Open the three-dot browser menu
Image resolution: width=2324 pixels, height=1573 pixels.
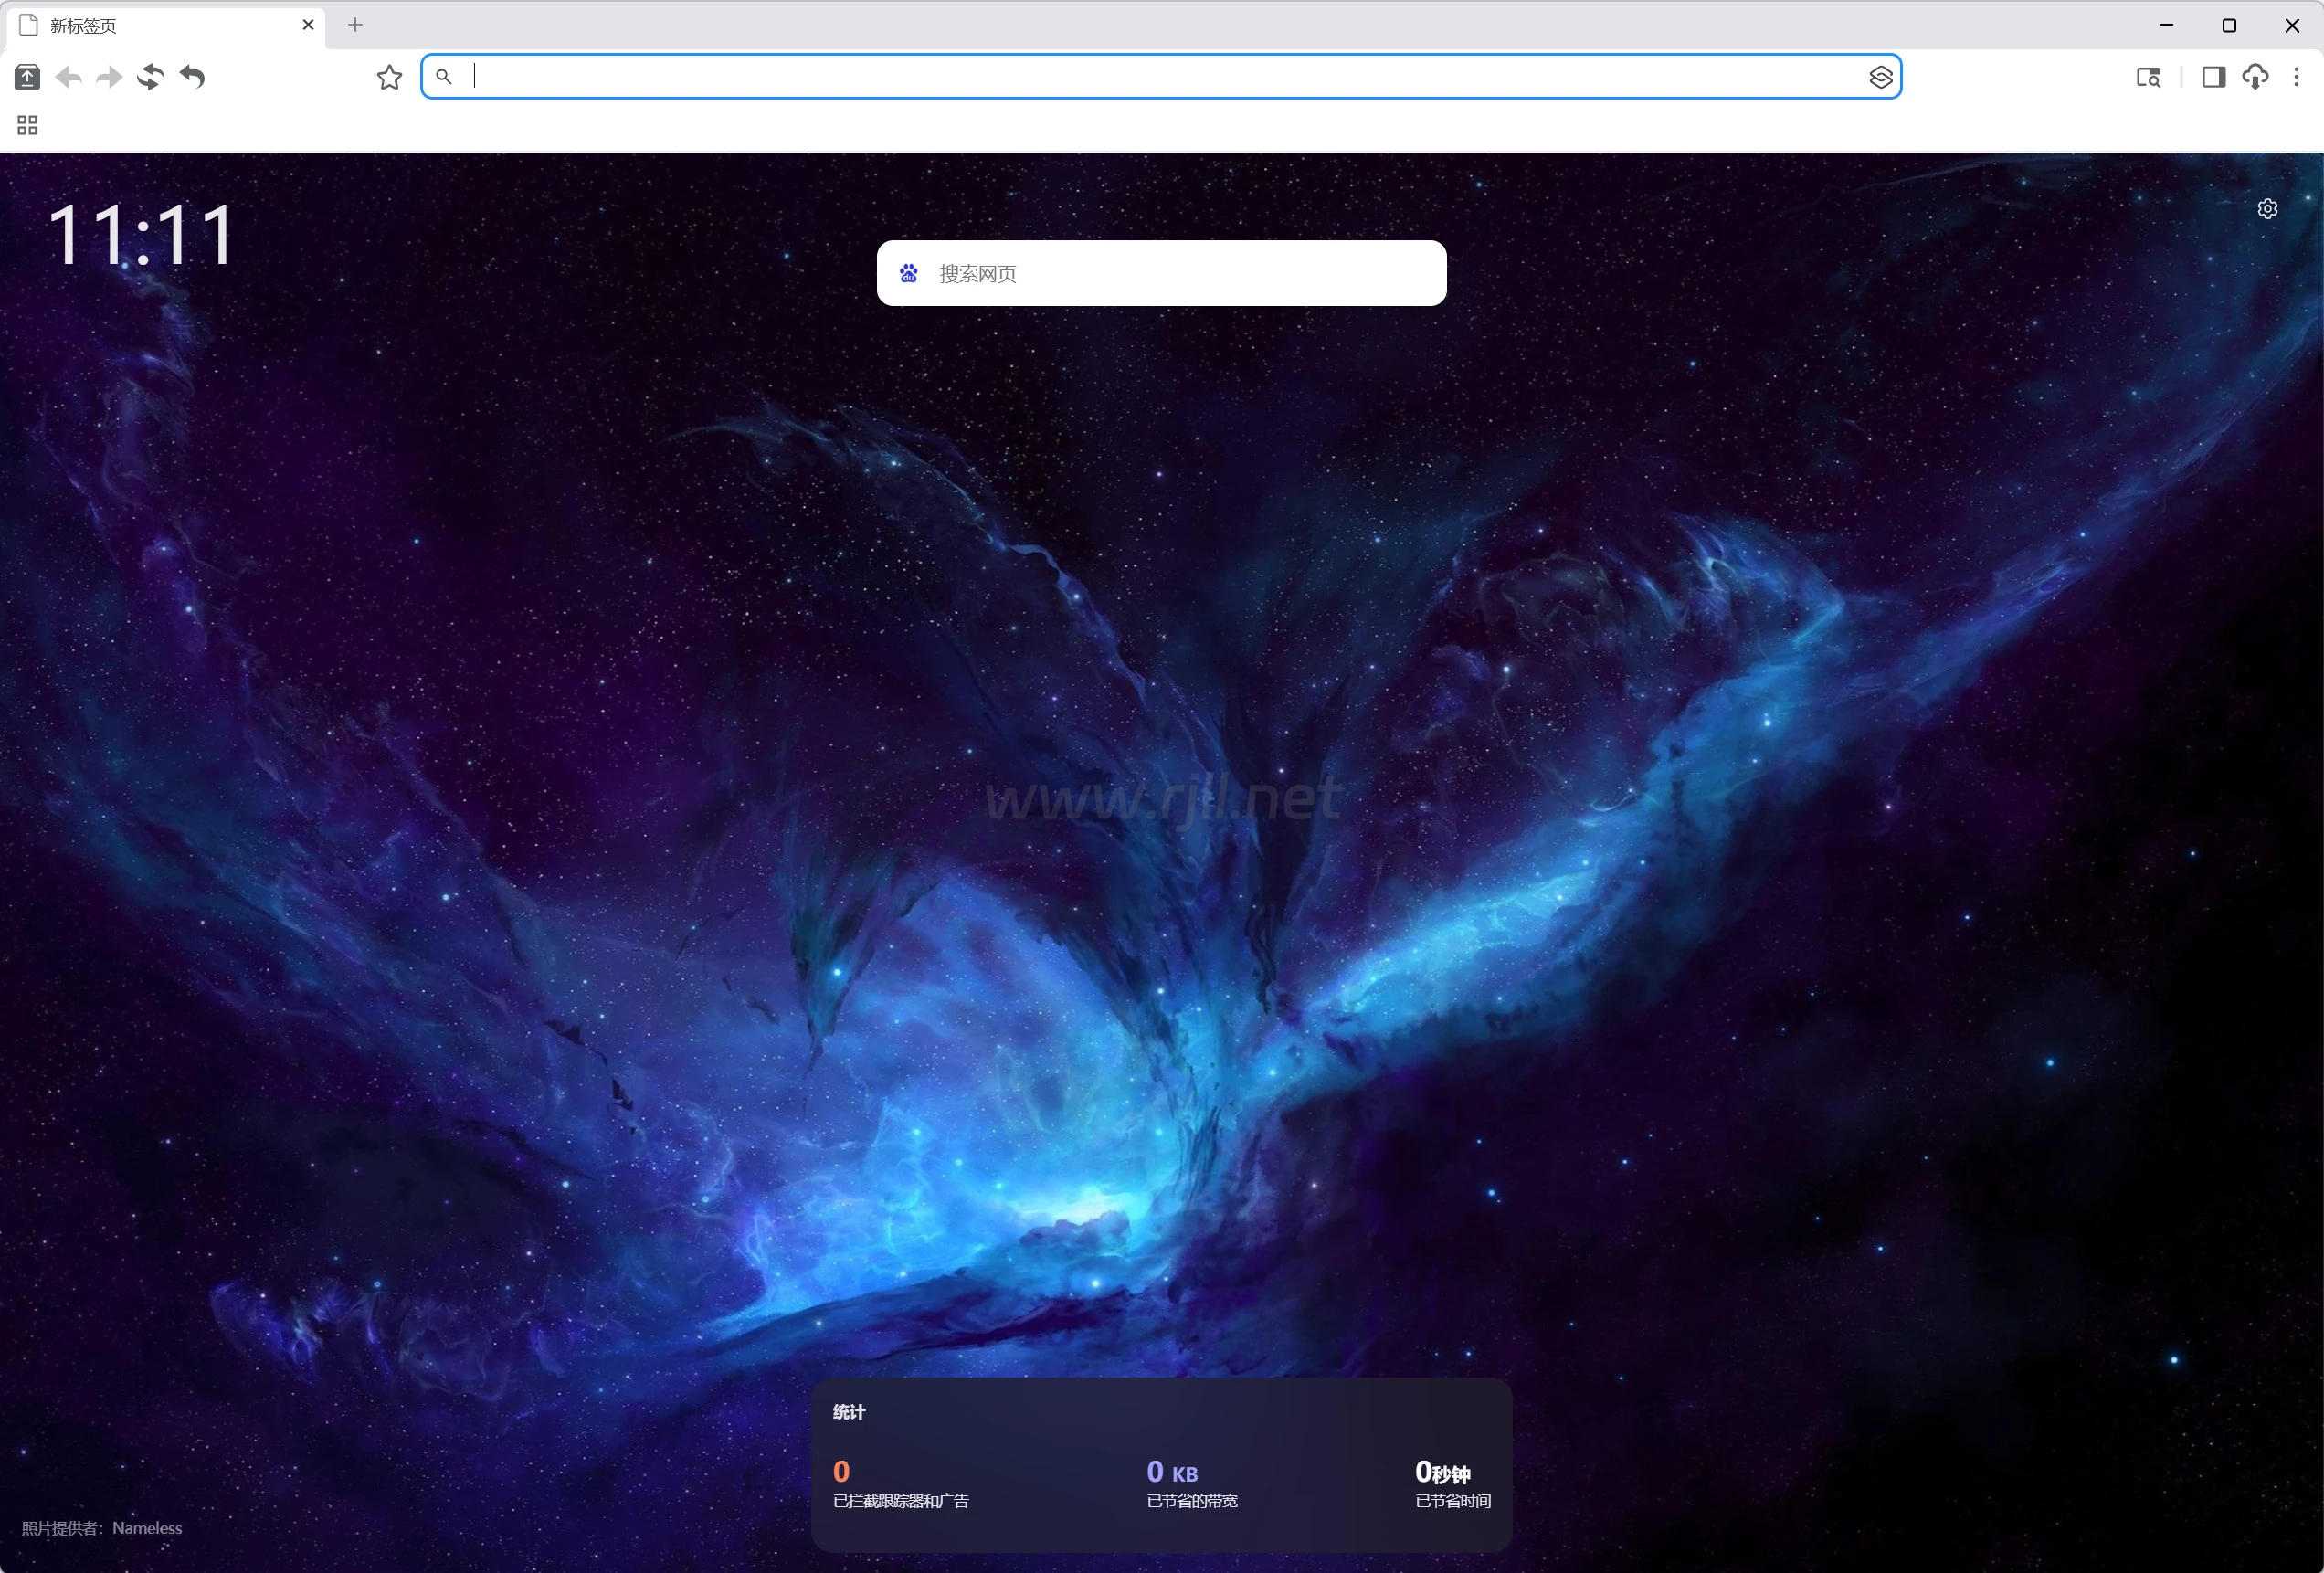click(x=2295, y=77)
